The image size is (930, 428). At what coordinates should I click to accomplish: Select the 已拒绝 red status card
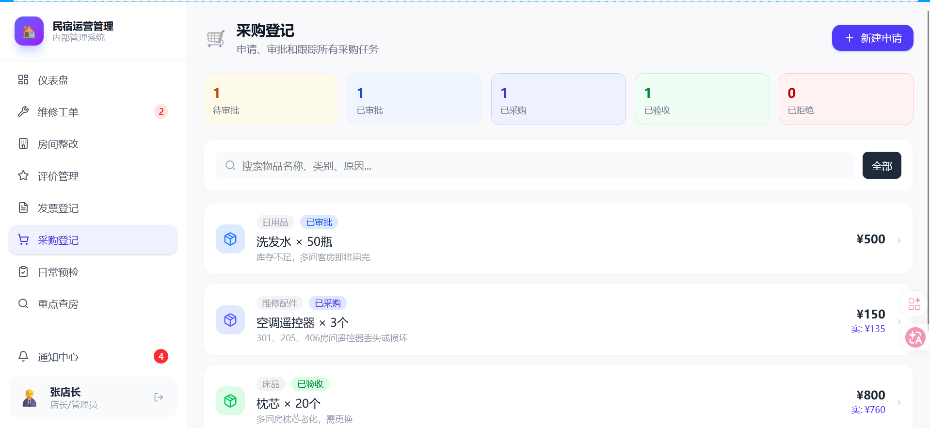coord(846,99)
